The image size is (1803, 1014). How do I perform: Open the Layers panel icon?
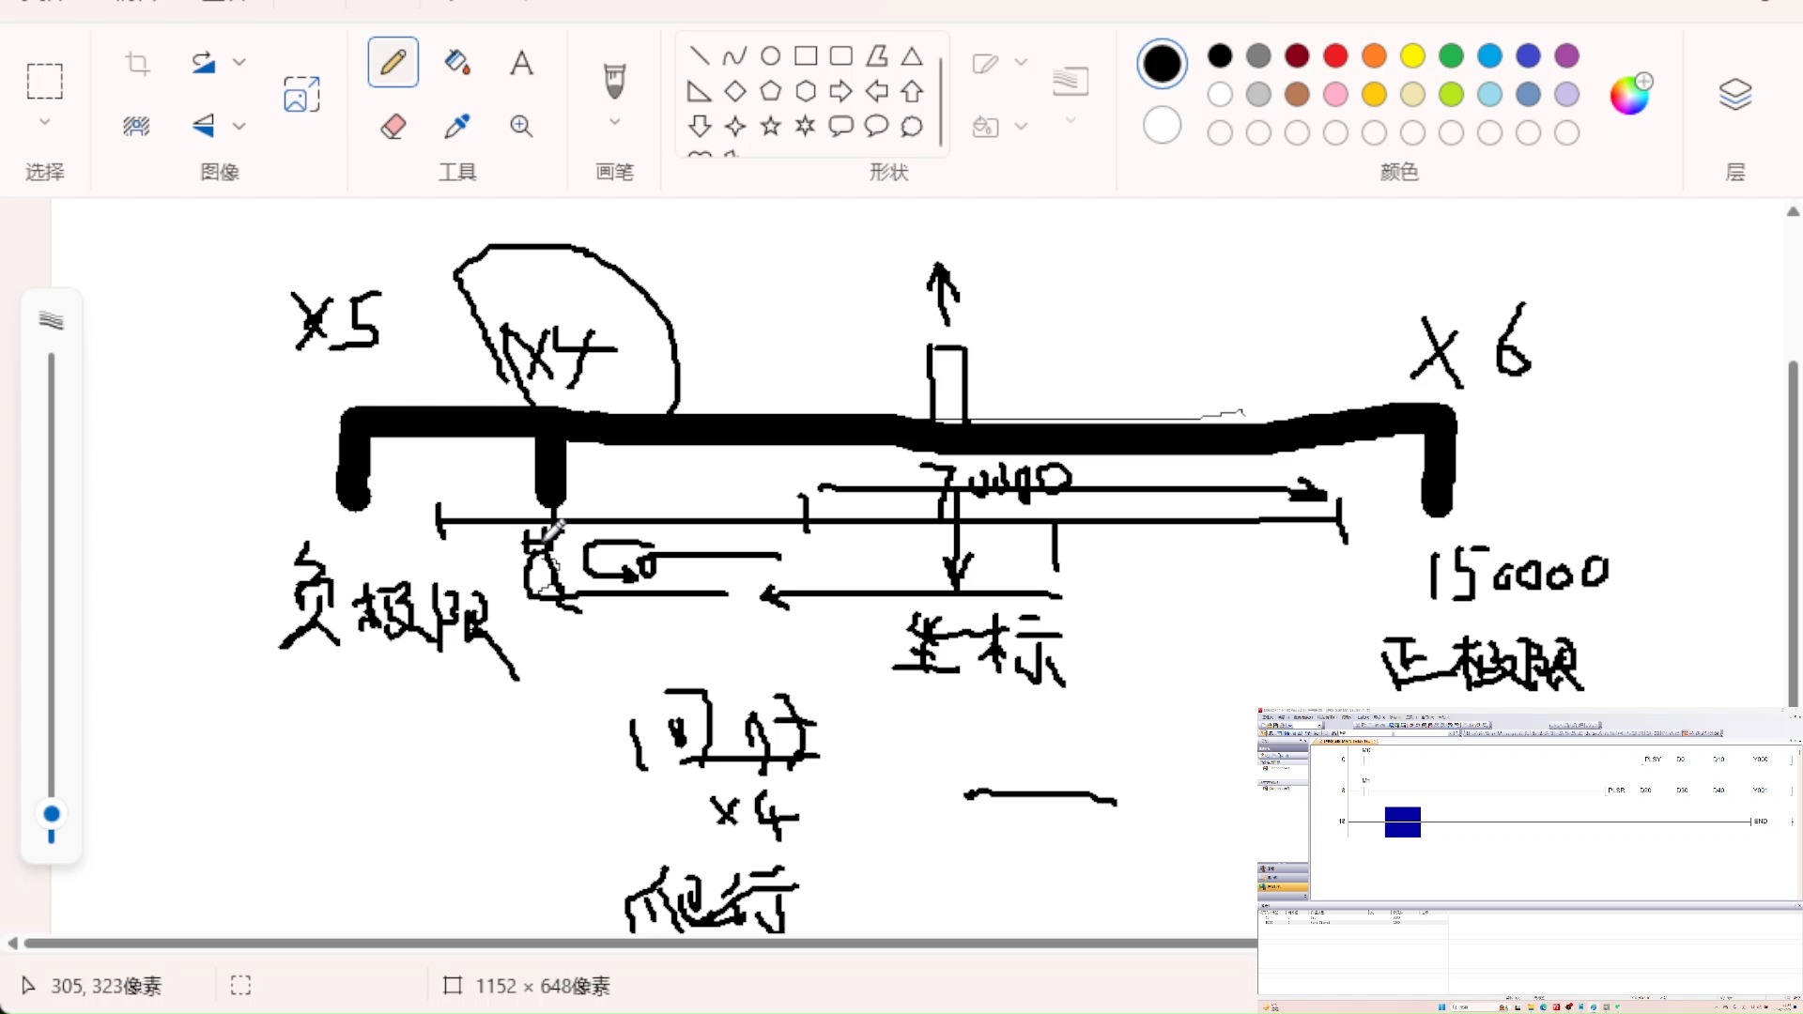point(1734,94)
